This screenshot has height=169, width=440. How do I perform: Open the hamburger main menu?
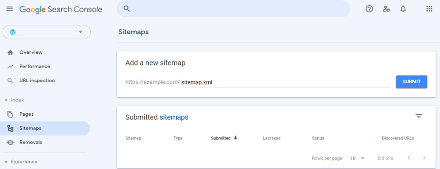10,9
